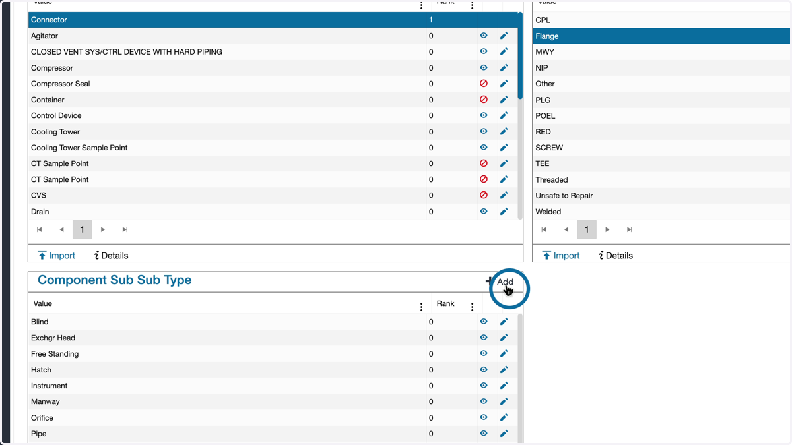Re-enable hidden CVS row
Image resolution: width=792 pixels, height=445 pixels.
pos(484,195)
